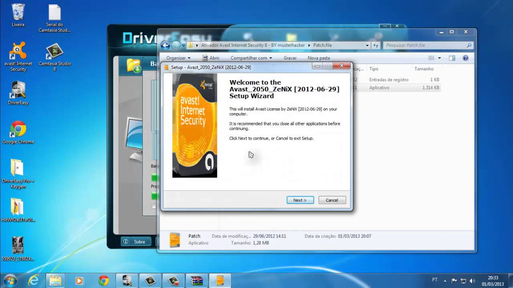Click Gravar in Explorer toolbar
The height and width of the screenshot is (288, 513).
point(290,58)
